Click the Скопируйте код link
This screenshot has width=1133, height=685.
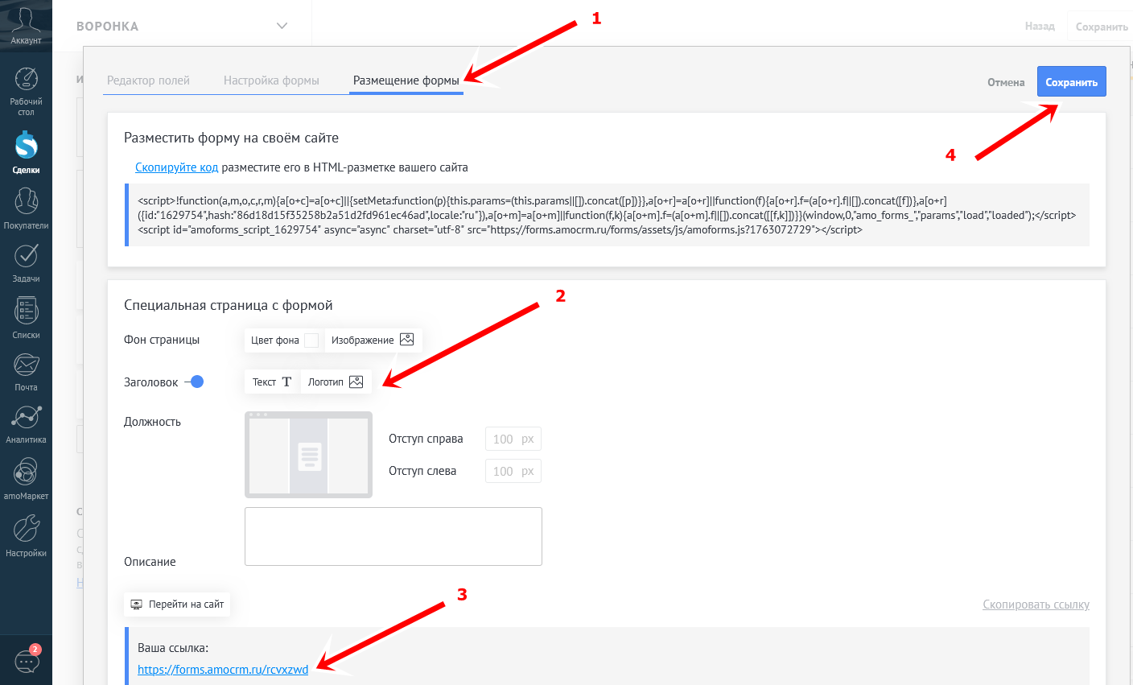(x=176, y=167)
